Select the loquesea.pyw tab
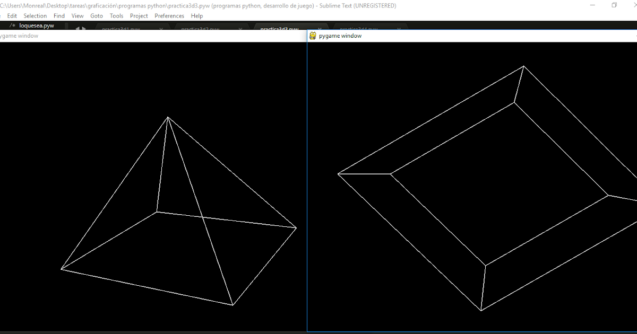637x334 pixels. pyautogui.click(x=36, y=25)
